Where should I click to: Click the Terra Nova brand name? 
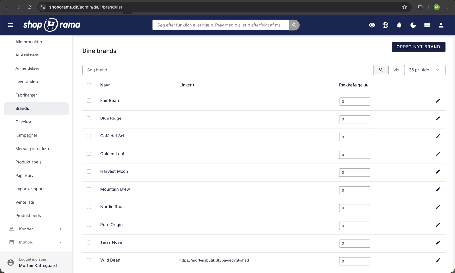coord(111,242)
